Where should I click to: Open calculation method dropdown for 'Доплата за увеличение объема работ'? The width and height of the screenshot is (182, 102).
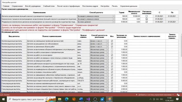point(107,46)
